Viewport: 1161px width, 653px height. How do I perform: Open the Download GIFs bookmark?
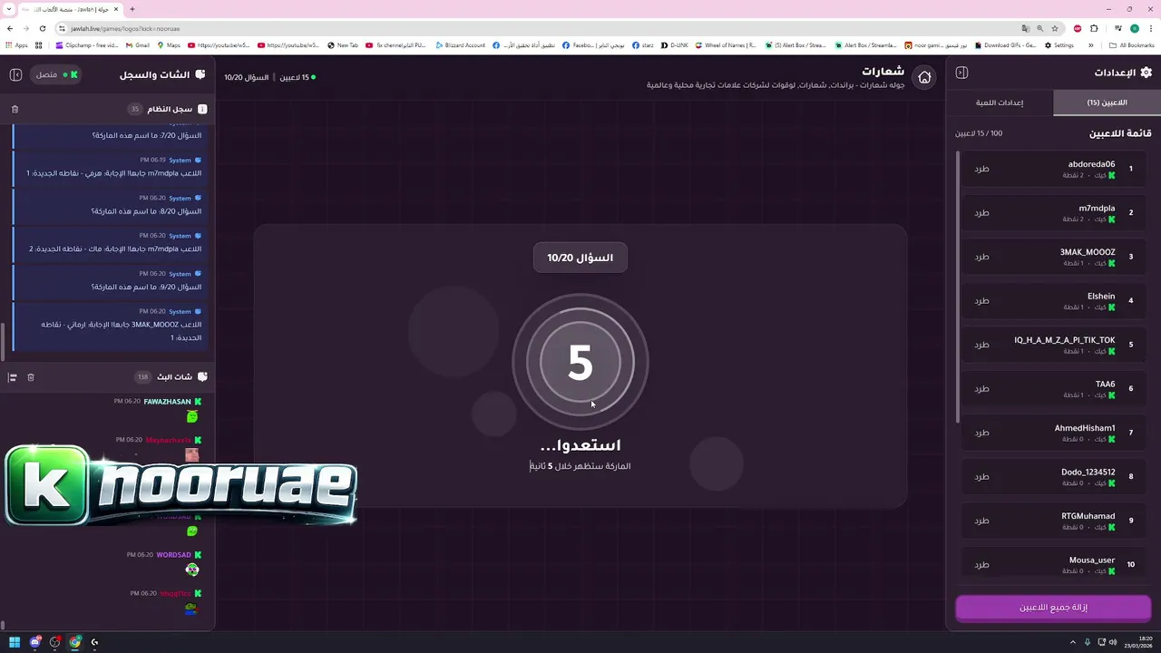coord(1006,44)
